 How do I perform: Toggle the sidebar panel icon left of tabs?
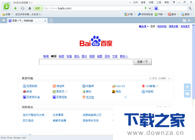pyautogui.click(x=4, y=20)
